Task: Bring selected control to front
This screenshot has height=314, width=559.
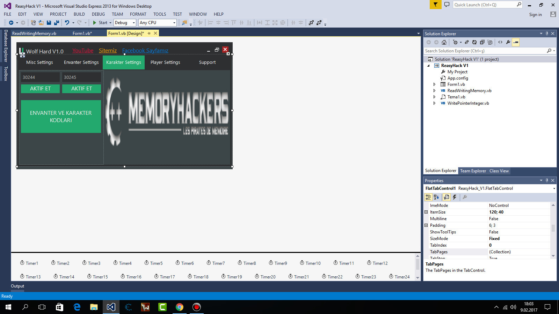Action: (311, 23)
